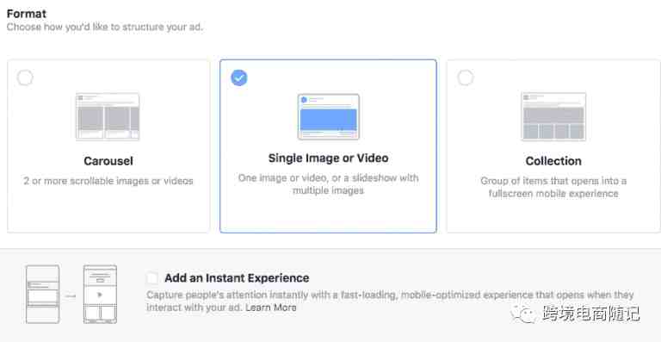
Task: Click the Instant Experience phone illustration
Action: pyautogui.click(x=71, y=295)
